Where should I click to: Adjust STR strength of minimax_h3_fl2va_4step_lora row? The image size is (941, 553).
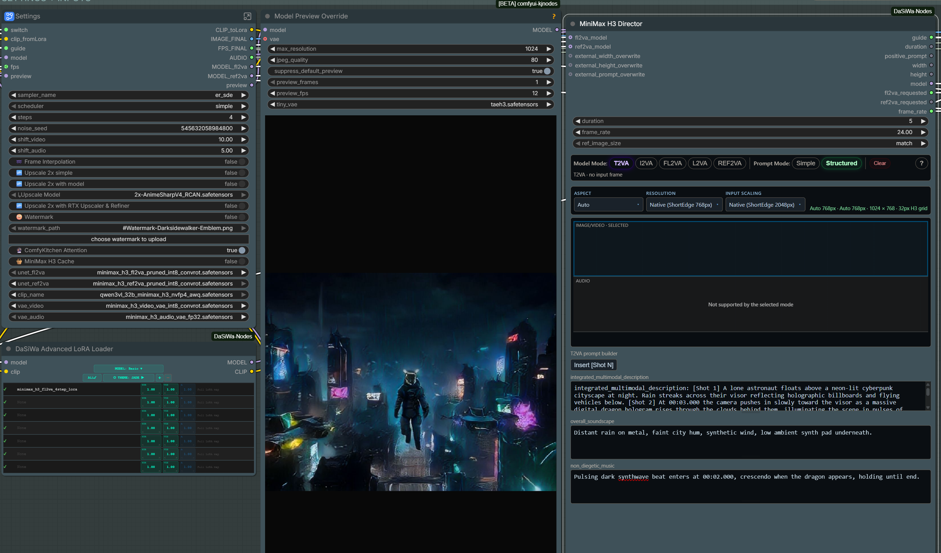(x=151, y=390)
